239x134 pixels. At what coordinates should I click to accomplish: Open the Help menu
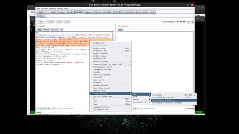click(66, 9)
